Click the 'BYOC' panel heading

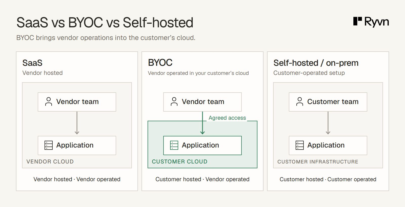pyautogui.click(x=160, y=63)
